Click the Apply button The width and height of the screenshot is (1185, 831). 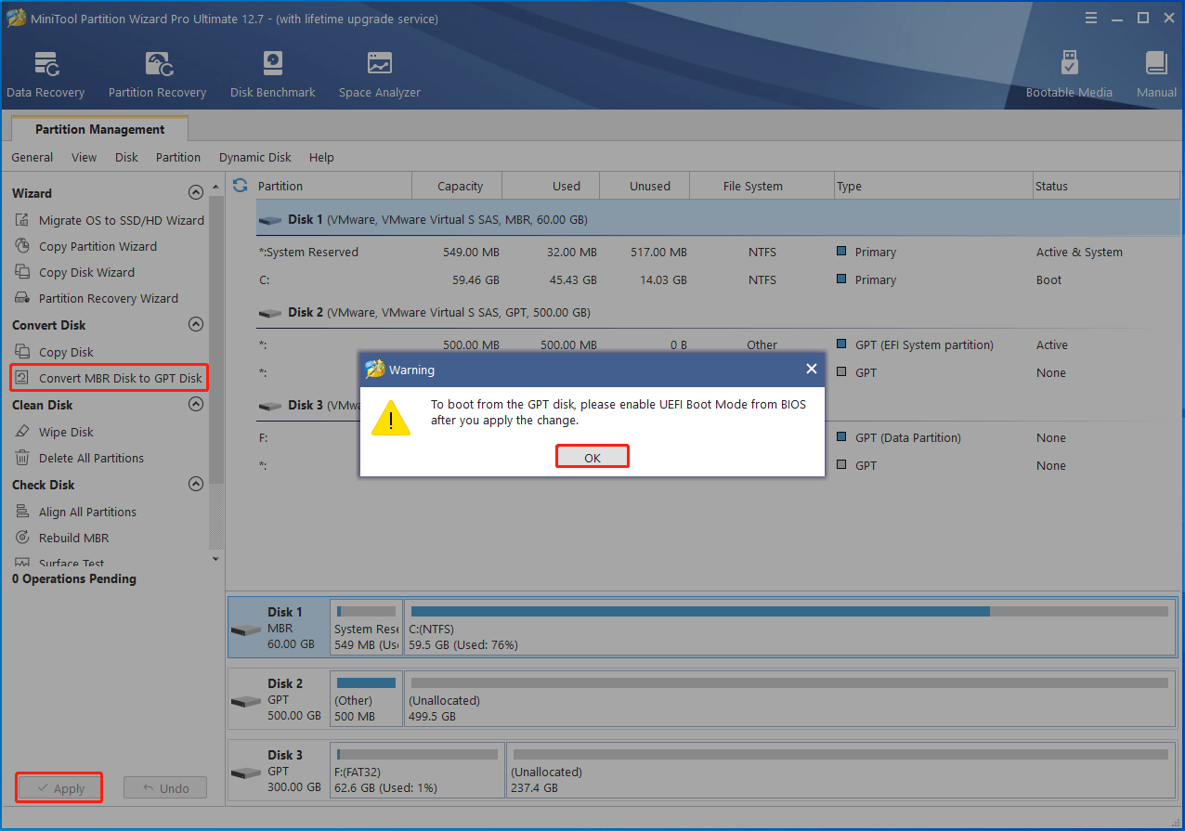pos(59,786)
